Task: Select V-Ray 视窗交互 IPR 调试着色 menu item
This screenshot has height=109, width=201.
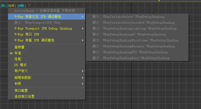Action: [47, 17]
